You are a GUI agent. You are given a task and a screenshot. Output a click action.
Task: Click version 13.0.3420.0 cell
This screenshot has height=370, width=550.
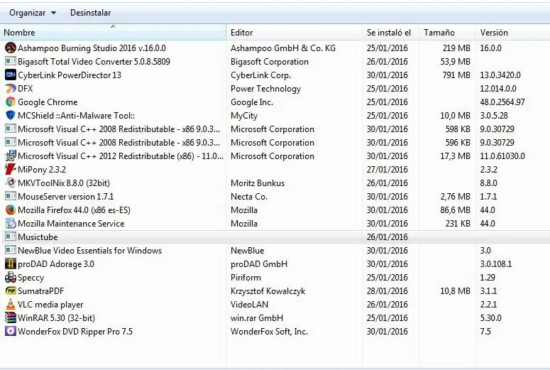coord(500,75)
